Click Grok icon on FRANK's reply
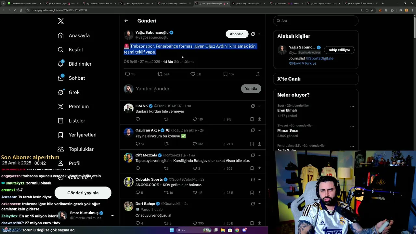 point(253,106)
